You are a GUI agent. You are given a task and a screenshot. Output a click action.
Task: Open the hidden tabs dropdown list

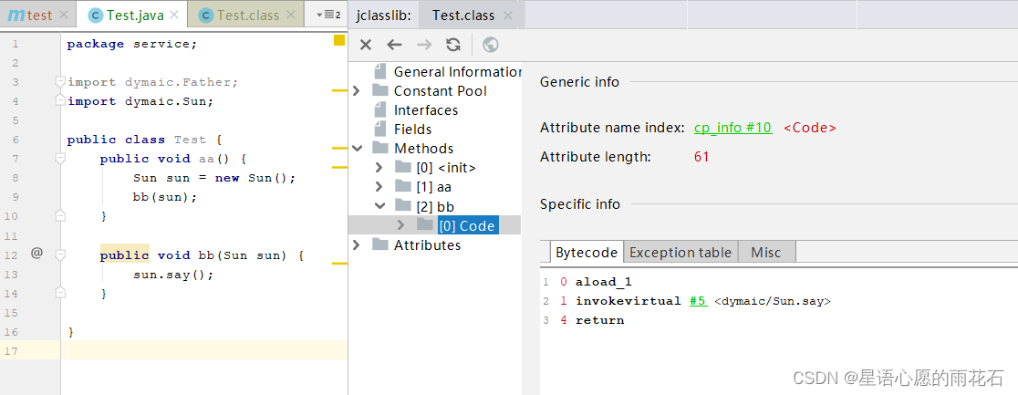pyautogui.click(x=328, y=15)
